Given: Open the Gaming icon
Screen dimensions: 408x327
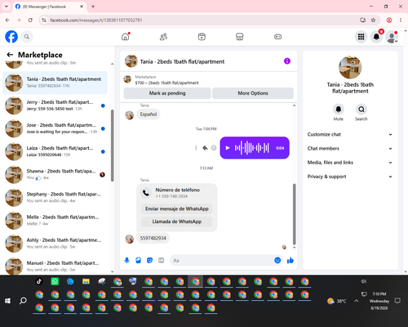Looking at the screenshot, I should point(277,37).
